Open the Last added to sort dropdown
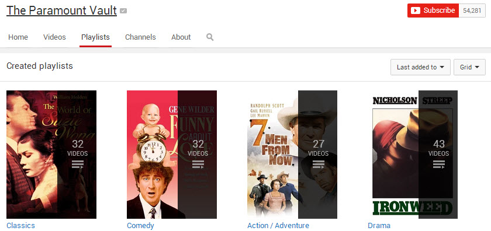Image resolution: width=491 pixels, height=231 pixels. pyautogui.click(x=420, y=67)
